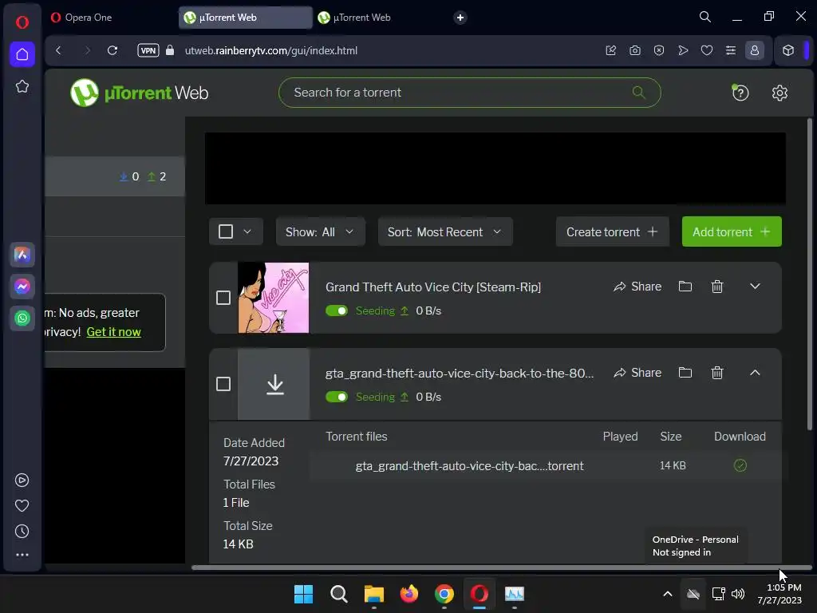Viewport: 817px width, 613px height.
Task: Click the Opera search tabs icon
Action: (x=705, y=18)
